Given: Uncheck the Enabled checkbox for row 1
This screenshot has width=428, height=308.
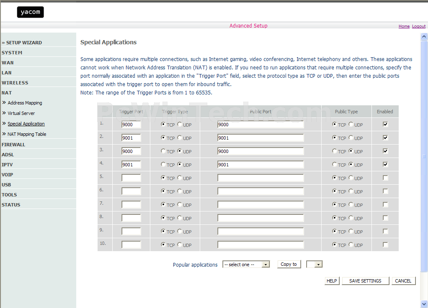Looking at the screenshot, I should click(385, 124).
